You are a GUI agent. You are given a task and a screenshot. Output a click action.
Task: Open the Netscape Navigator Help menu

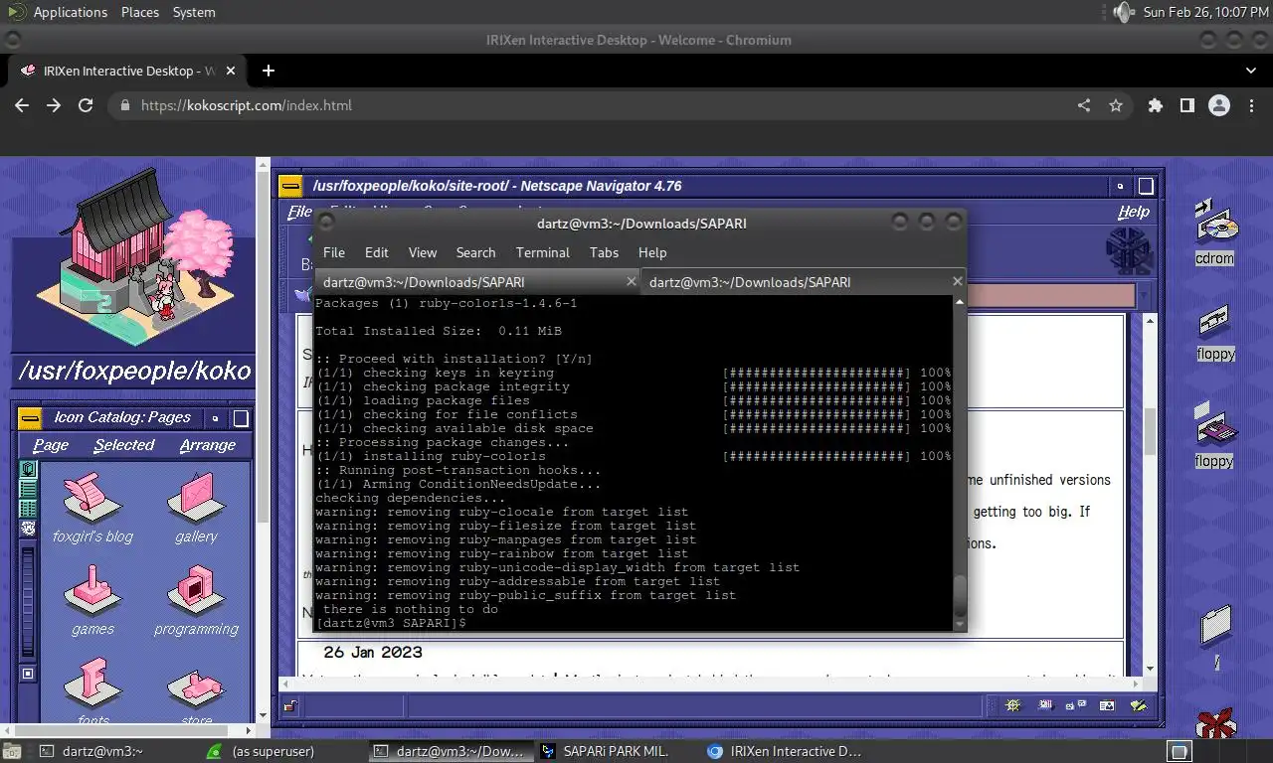click(1133, 212)
